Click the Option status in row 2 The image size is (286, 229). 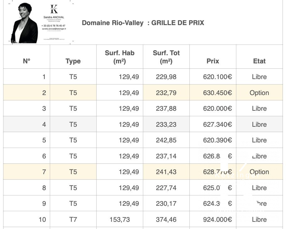tap(259, 93)
